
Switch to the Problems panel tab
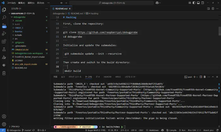(55, 77)
